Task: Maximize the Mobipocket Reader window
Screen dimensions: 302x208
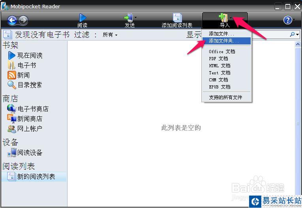Action: [288, 7]
